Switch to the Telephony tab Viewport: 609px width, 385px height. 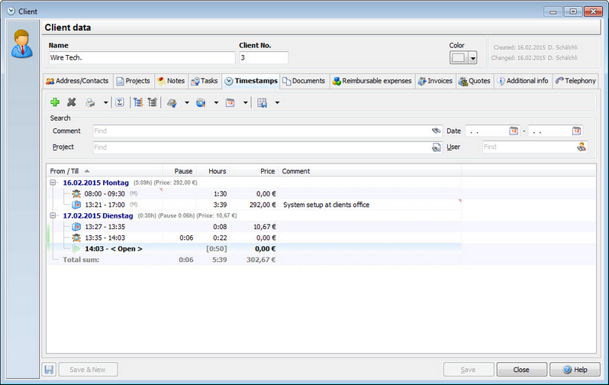575,81
